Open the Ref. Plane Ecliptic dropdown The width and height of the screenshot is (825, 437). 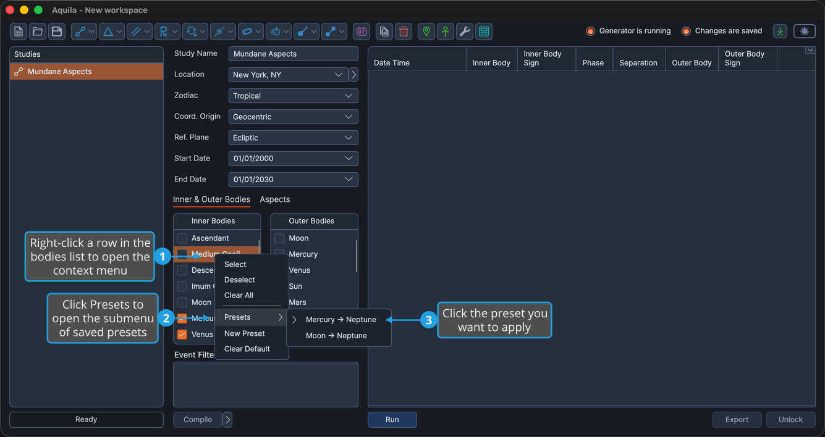[294, 138]
